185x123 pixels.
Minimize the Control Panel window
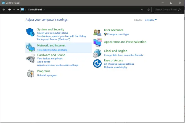click(x=163, y=3)
